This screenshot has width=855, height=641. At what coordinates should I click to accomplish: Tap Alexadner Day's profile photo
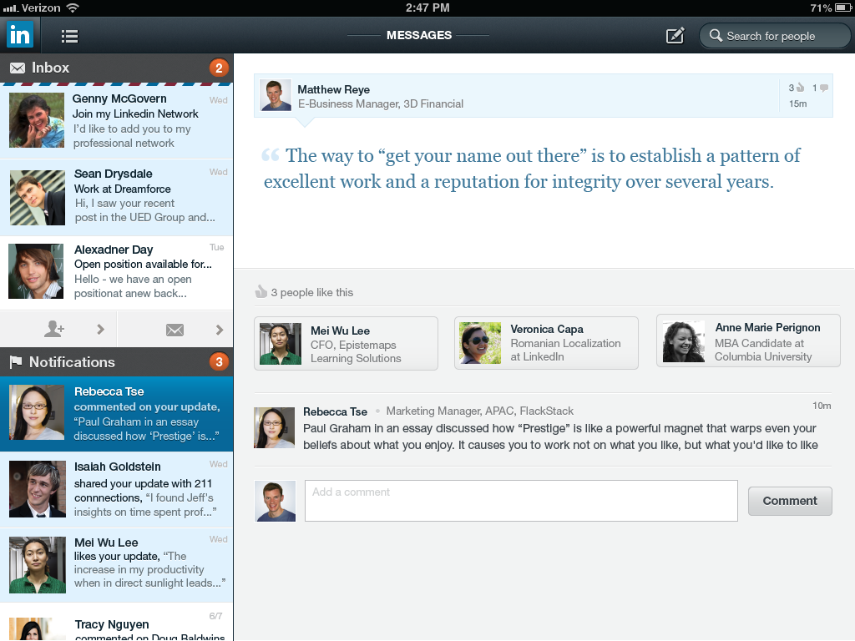click(36, 271)
